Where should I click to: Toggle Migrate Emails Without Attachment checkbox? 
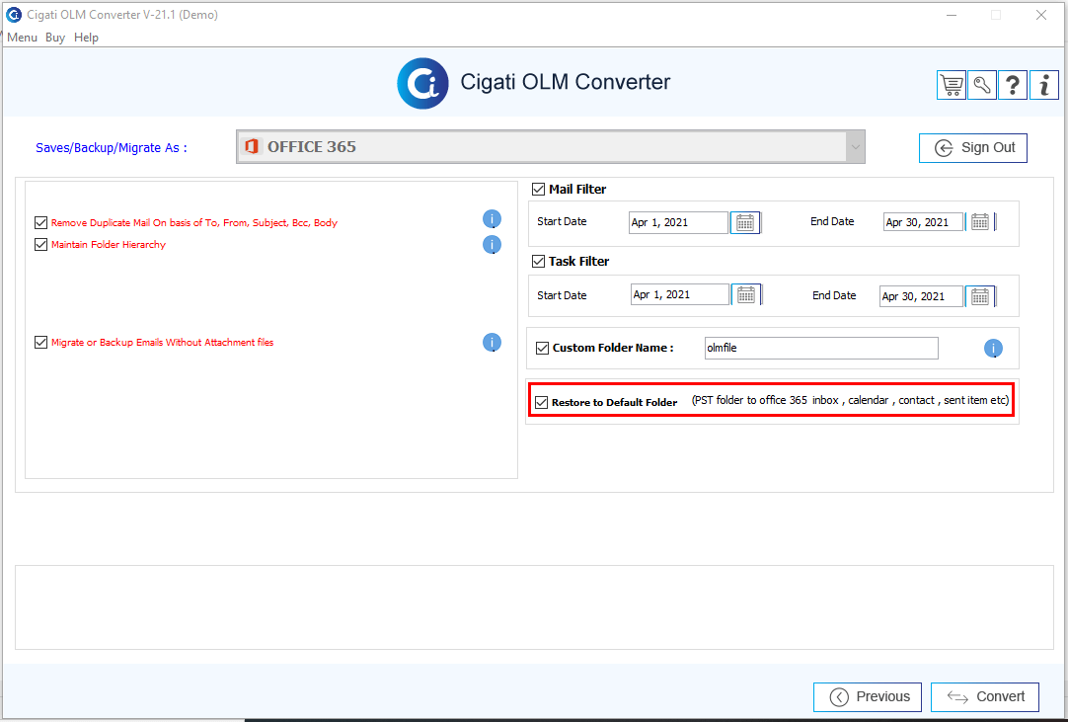click(40, 343)
